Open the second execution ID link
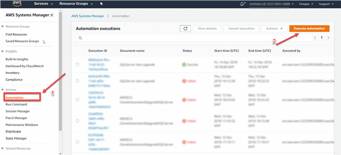This screenshot has height=155, width=341. click(x=99, y=81)
